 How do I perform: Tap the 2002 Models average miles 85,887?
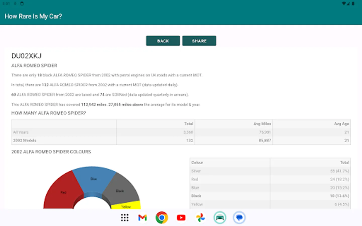(265, 140)
